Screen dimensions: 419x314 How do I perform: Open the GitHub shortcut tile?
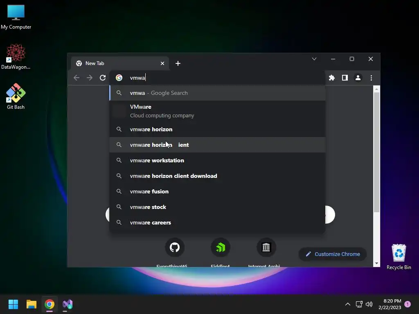point(174,247)
